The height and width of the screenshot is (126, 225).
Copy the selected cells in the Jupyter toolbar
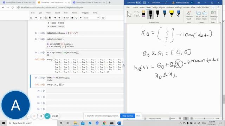click(45, 18)
